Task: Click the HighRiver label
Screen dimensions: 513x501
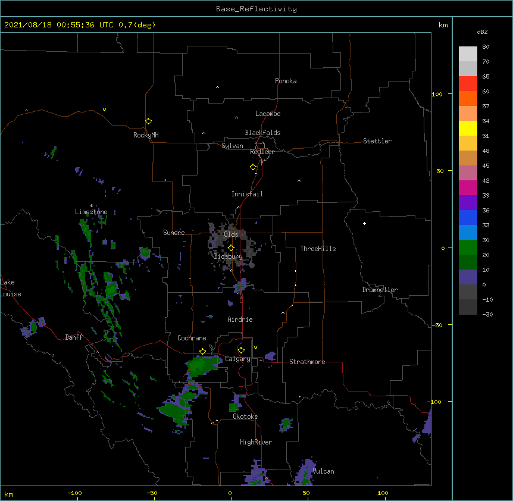Action: pos(256,442)
